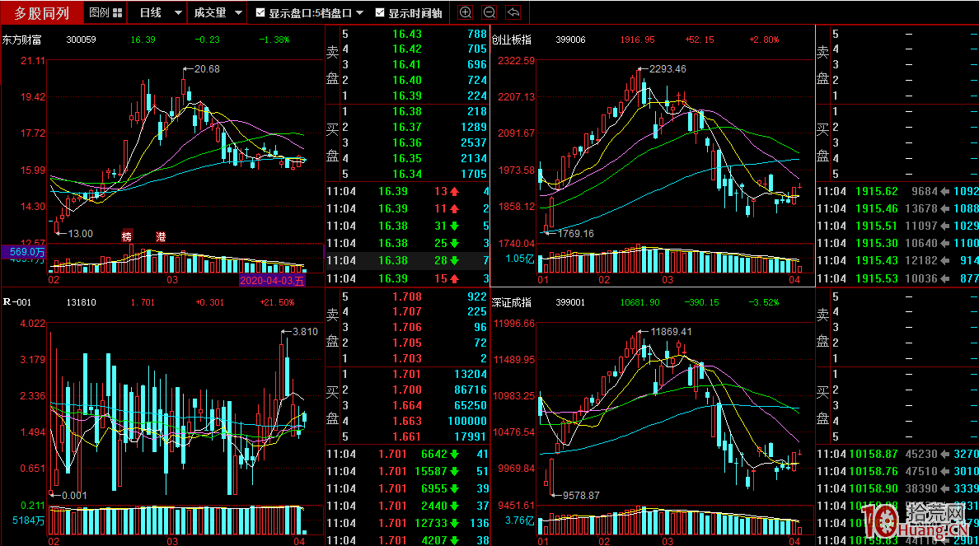Click the 9578.87 low marker on 深证成指
This screenshot has width=979, height=546.
[x=581, y=496]
